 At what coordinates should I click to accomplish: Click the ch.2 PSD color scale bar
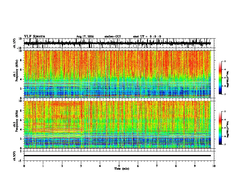pyautogui.click(x=220, y=128)
